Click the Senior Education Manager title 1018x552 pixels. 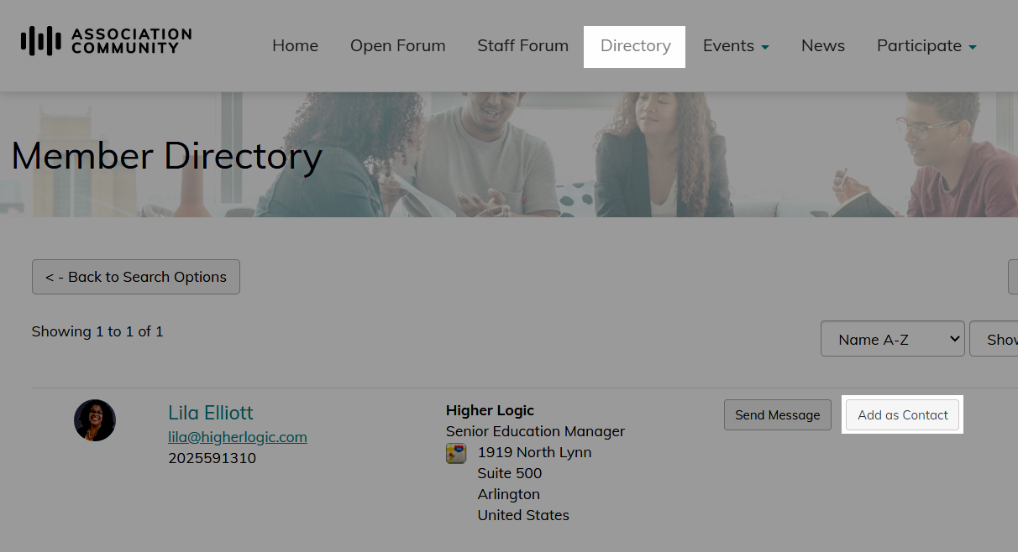click(536, 431)
